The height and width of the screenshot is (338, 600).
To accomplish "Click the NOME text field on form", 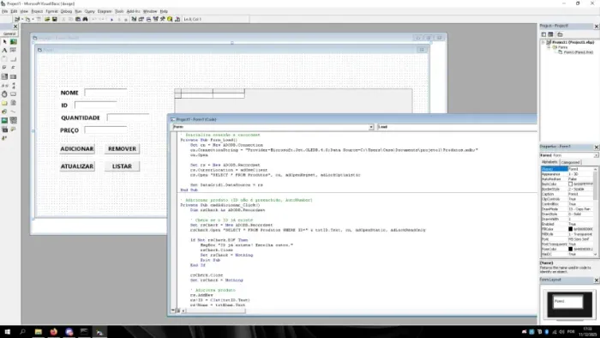I will point(105,93).
